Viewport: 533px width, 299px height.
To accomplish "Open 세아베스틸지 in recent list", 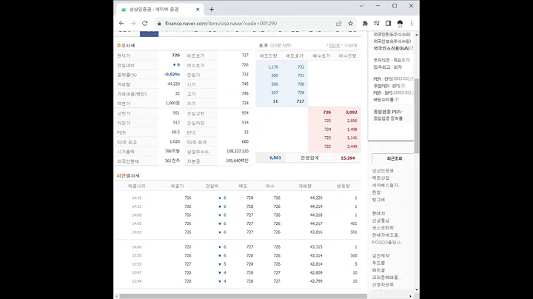I will click(x=386, y=185).
